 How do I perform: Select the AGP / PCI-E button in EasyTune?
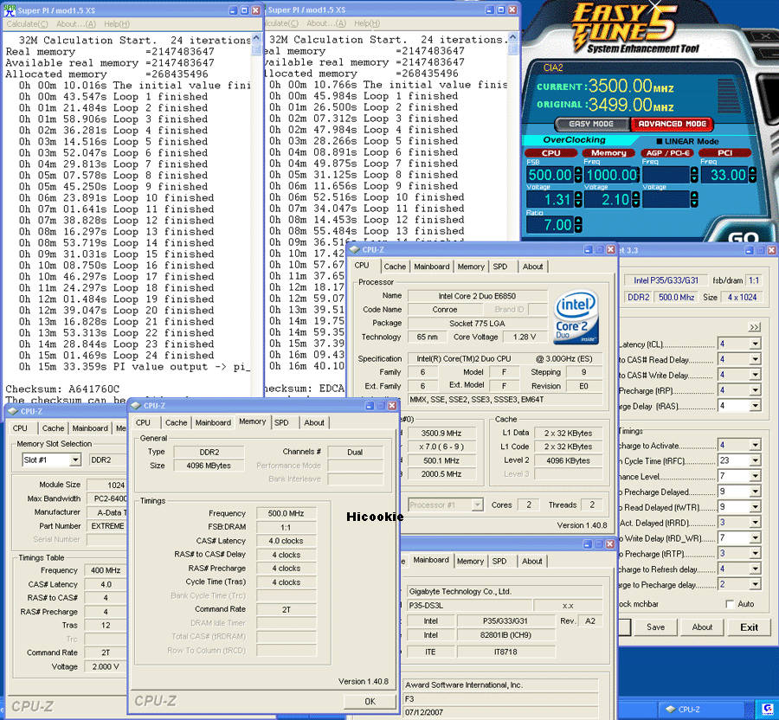(667, 153)
